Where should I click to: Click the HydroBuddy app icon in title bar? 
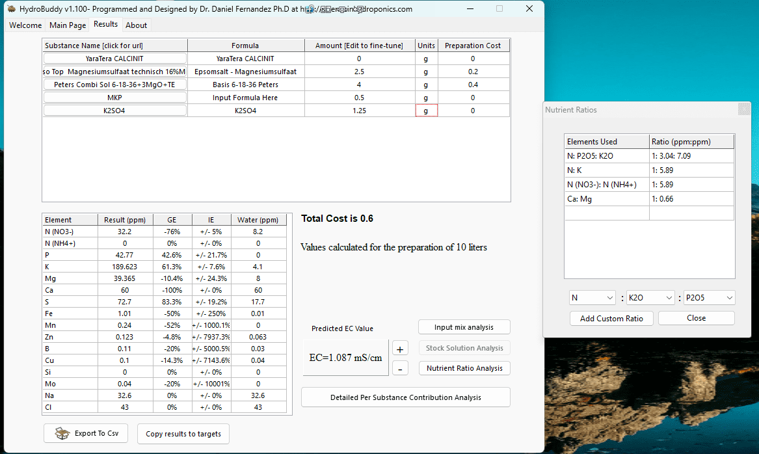click(x=12, y=8)
